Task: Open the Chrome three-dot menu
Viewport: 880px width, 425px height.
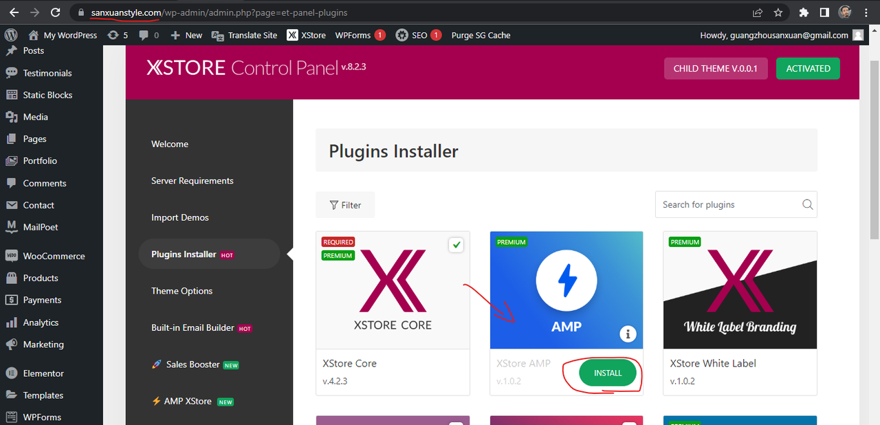Action: (866, 12)
